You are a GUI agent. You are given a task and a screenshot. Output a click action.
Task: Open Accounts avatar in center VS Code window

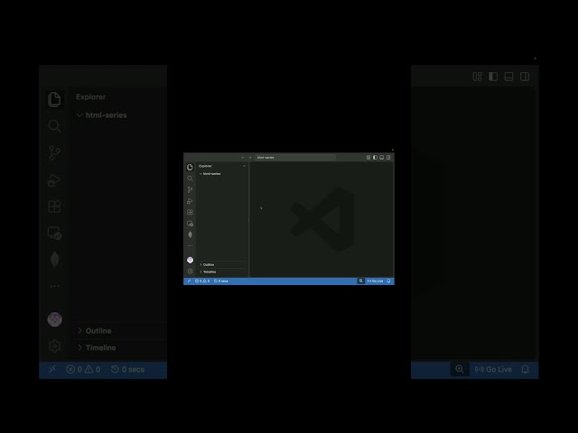(x=191, y=260)
